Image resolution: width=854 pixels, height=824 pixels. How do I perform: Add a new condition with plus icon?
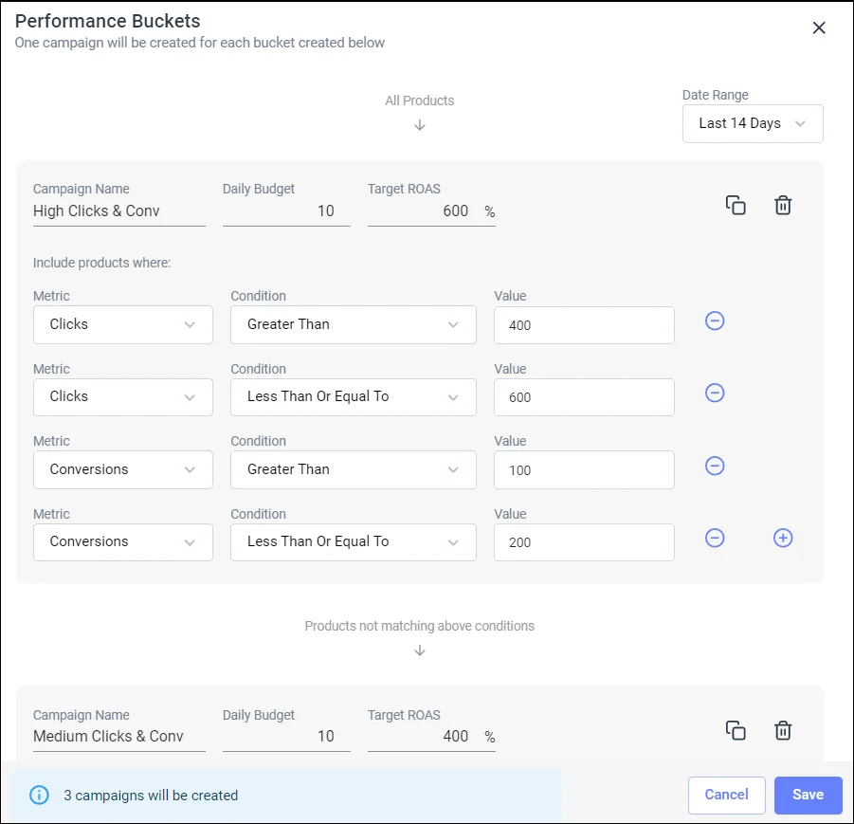[x=783, y=538]
